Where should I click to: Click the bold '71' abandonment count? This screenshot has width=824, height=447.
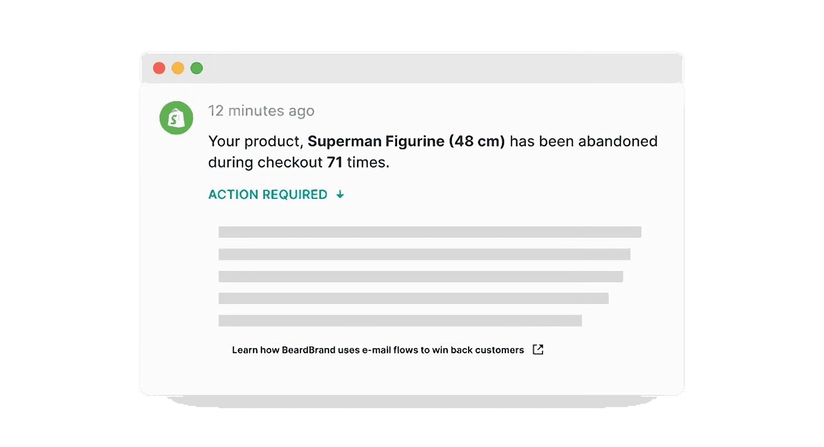click(334, 162)
